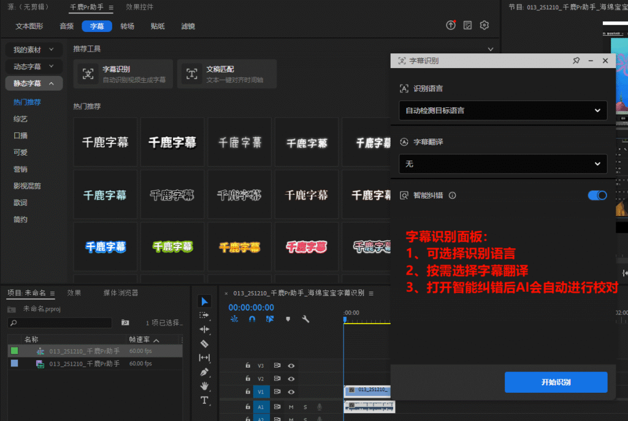Screen dimensions: 628x421
Task: Switch to the 转场 tab
Action: 128,26
